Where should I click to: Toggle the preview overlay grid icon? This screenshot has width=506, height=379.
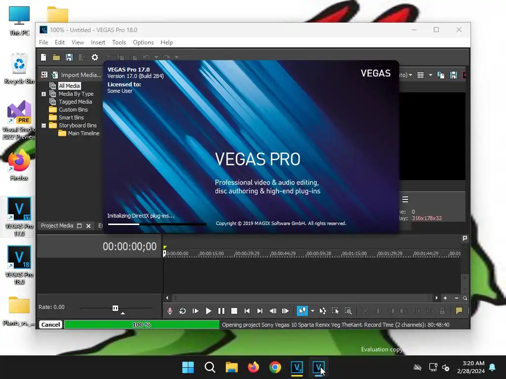(421, 75)
